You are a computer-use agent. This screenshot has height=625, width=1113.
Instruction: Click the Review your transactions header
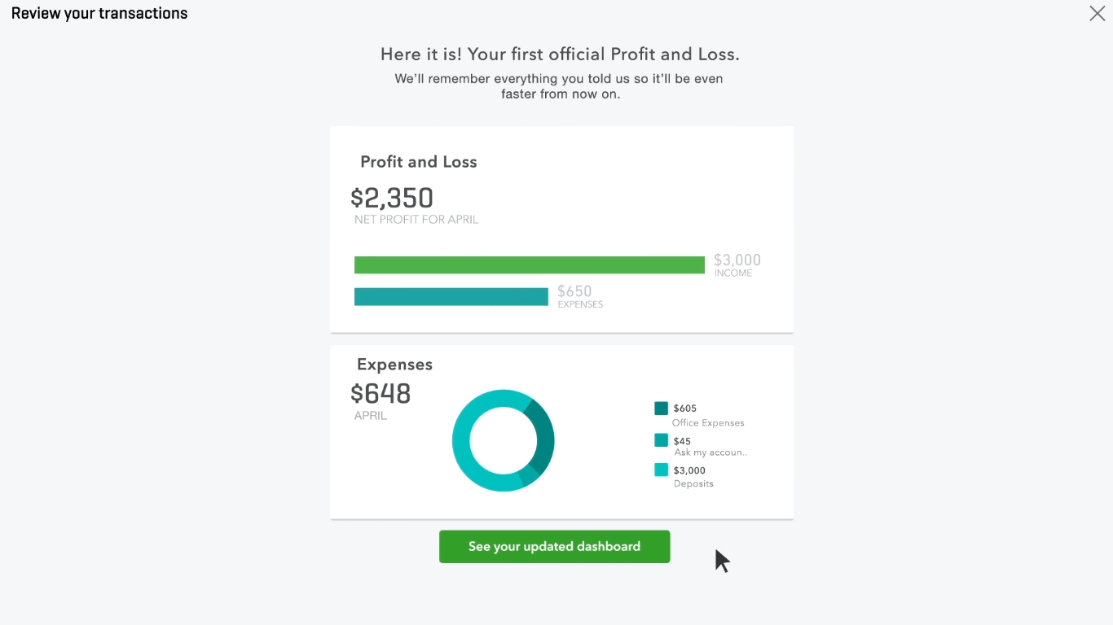tap(99, 13)
